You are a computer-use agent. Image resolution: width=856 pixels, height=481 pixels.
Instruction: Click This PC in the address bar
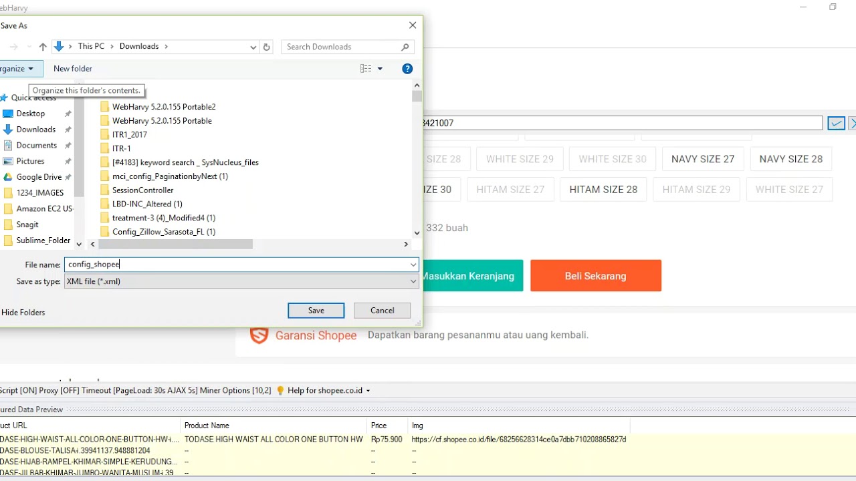pos(91,47)
